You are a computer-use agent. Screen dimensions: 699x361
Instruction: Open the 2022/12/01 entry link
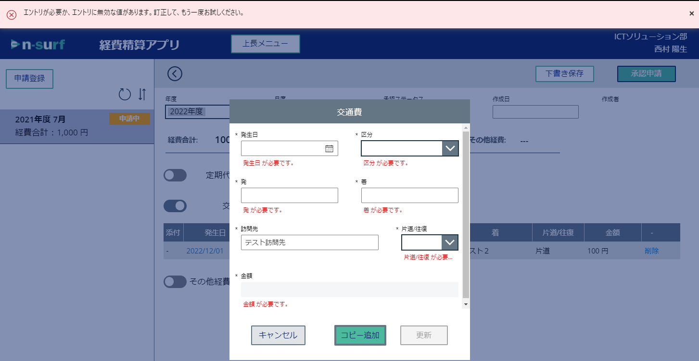(x=205, y=251)
